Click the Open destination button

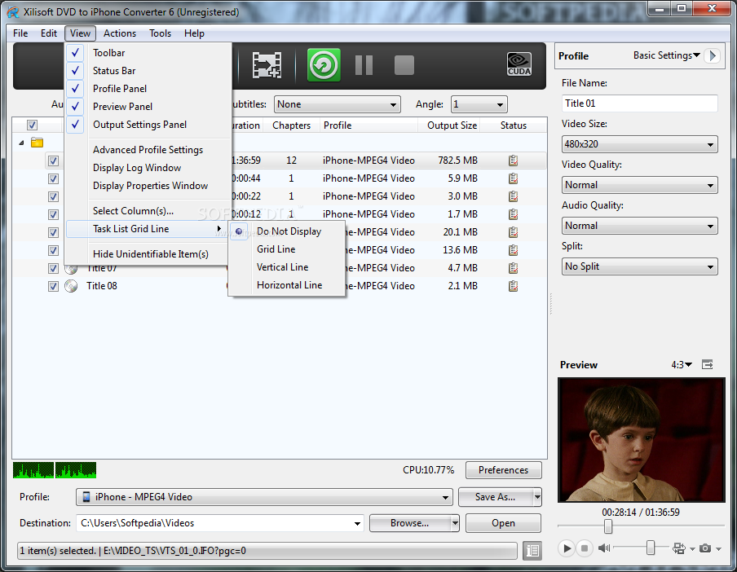click(x=503, y=523)
